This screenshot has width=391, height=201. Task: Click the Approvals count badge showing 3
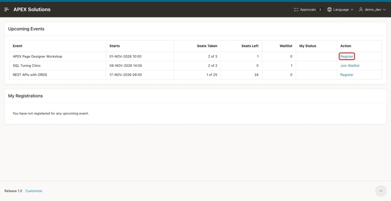pos(320,10)
